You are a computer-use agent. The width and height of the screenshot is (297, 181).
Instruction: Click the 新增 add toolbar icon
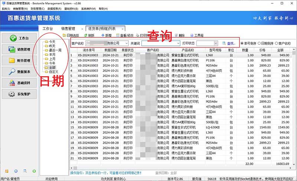coord(106,36)
